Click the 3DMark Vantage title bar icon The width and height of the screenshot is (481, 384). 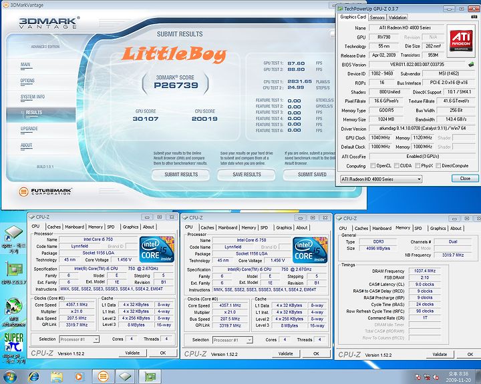5,5
